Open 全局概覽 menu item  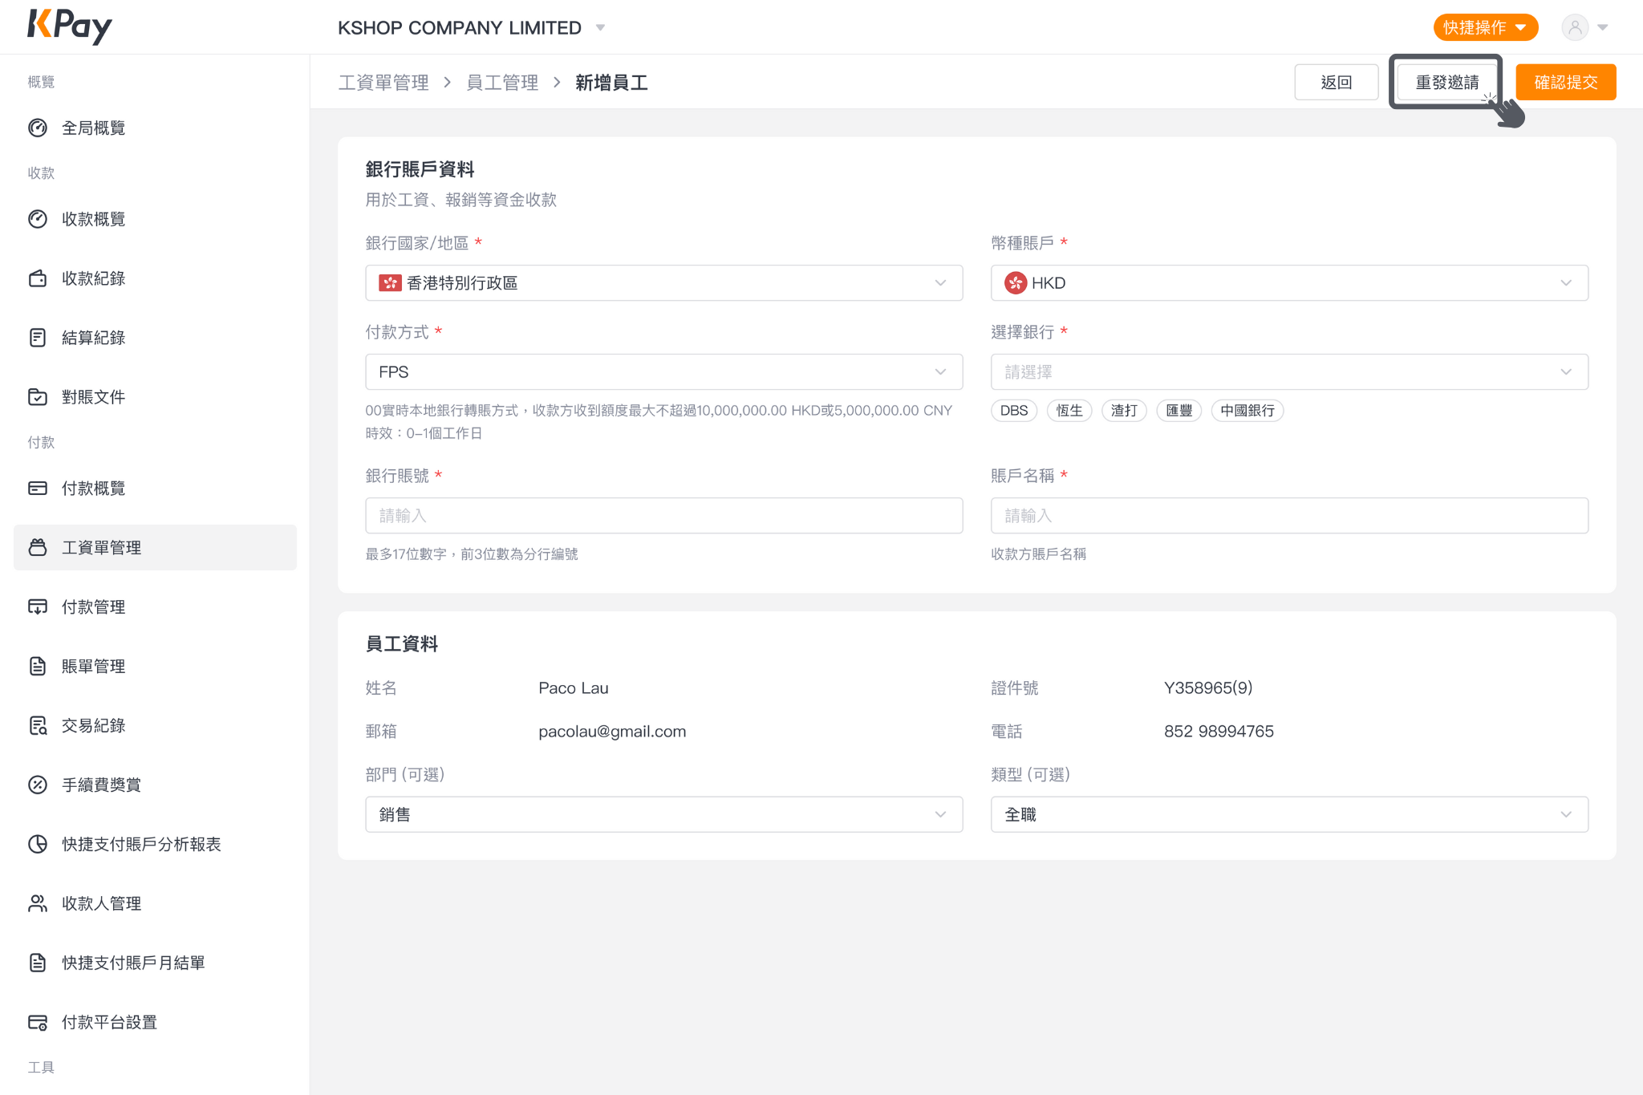point(155,128)
